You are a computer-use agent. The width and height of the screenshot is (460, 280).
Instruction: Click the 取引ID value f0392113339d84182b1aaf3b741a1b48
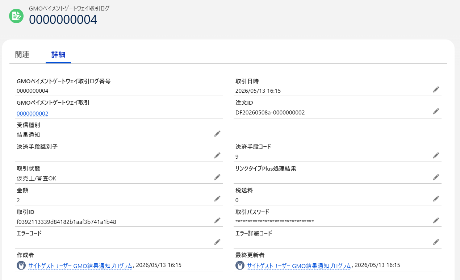(66, 222)
